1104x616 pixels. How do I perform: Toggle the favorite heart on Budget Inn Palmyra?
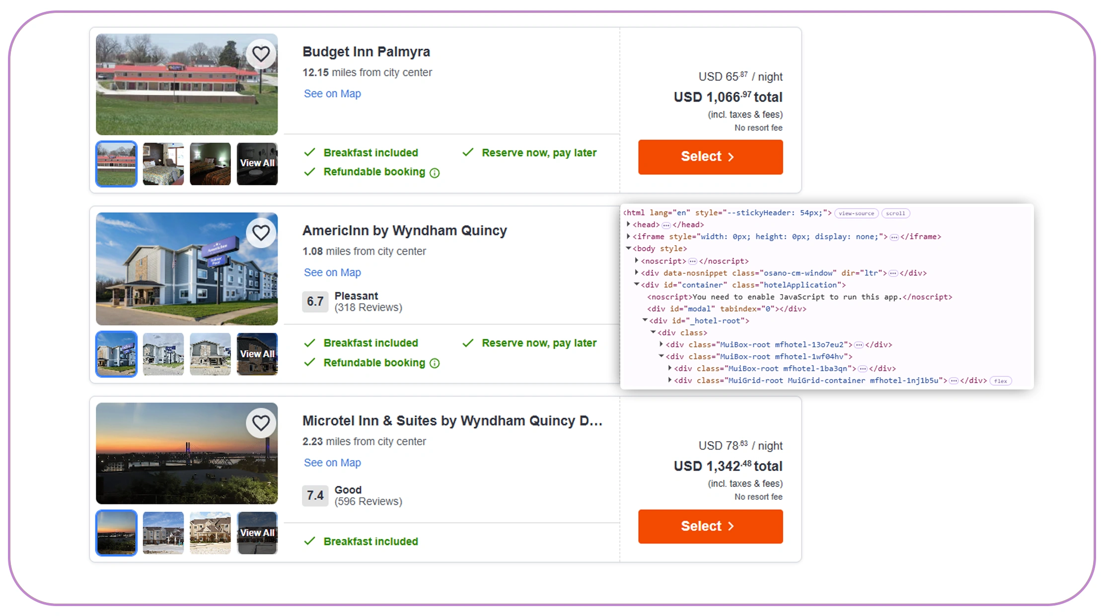coord(261,53)
